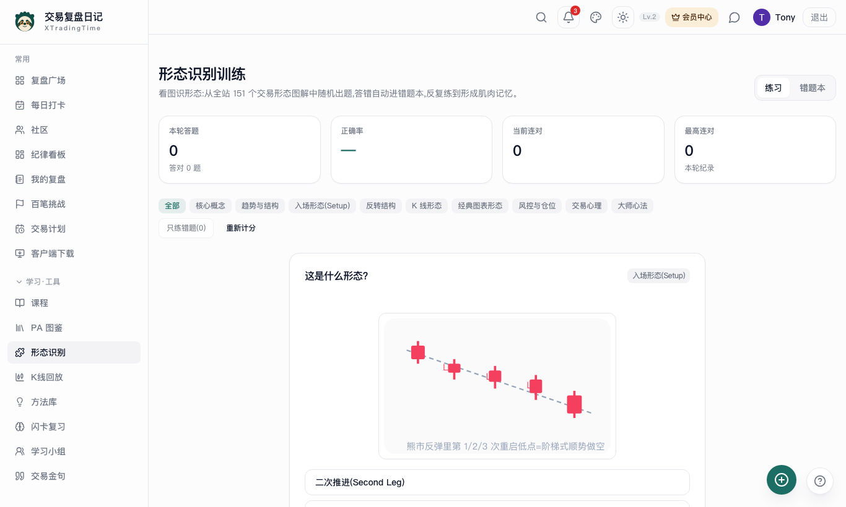Filter by 反转结构 category
846x507 pixels.
click(x=381, y=206)
